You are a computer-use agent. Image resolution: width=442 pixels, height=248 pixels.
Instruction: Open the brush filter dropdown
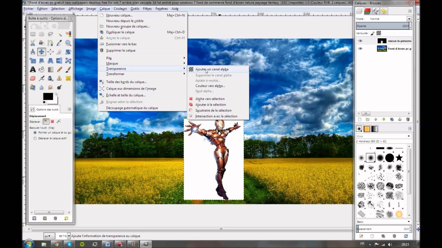tap(409, 136)
